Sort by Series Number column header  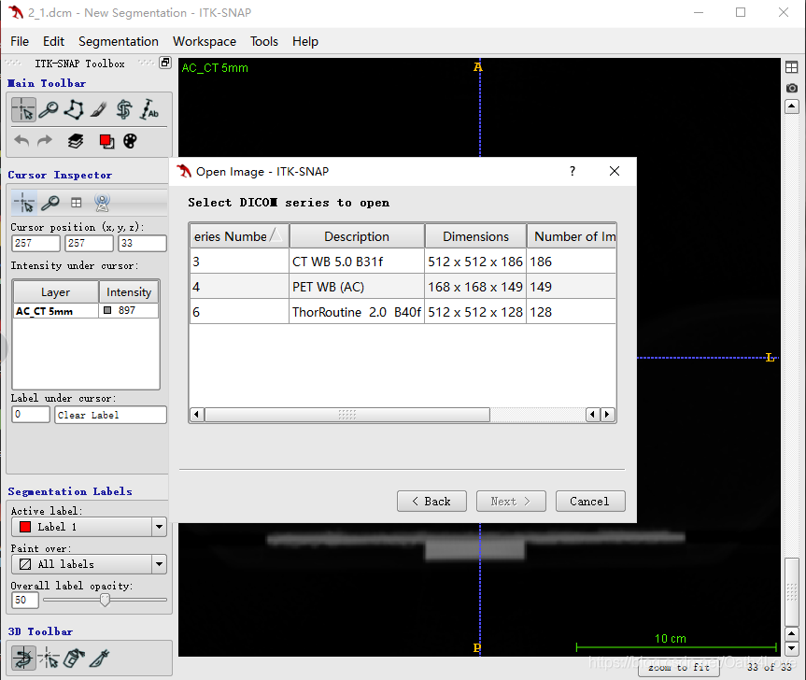click(x=239, y=236)
